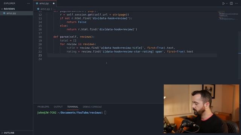Switch to the PROBLEMS panel tab

pos(43,106)
